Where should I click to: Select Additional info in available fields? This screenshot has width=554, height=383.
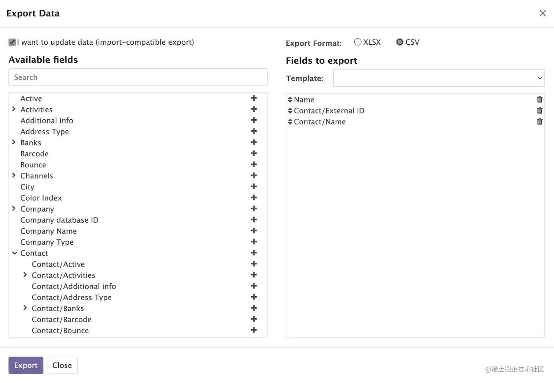[47, 120]
